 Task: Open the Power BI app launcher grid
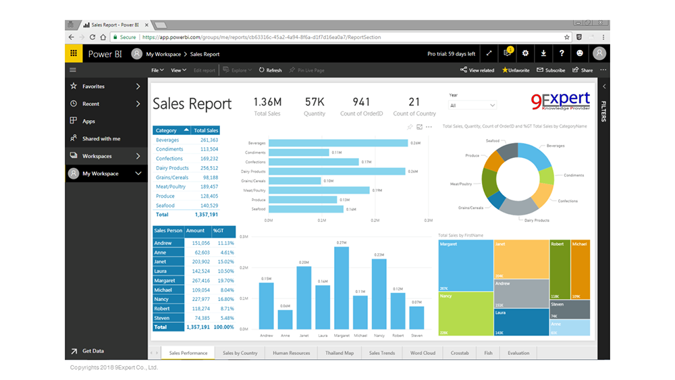click(74, 54)
